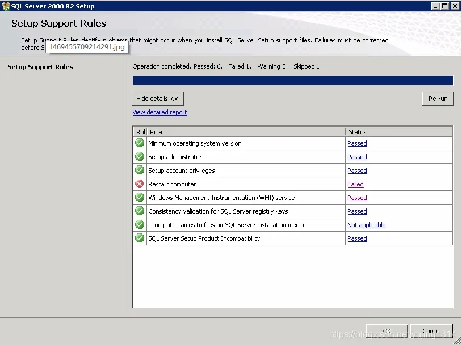Click check icon for Consistency validation registry keys

140,211
